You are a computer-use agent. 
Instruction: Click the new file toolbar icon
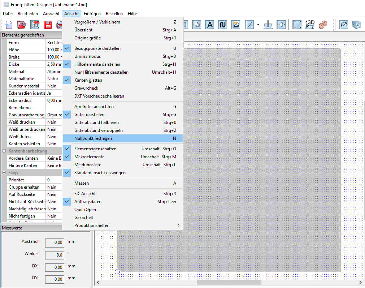(9, 25)
